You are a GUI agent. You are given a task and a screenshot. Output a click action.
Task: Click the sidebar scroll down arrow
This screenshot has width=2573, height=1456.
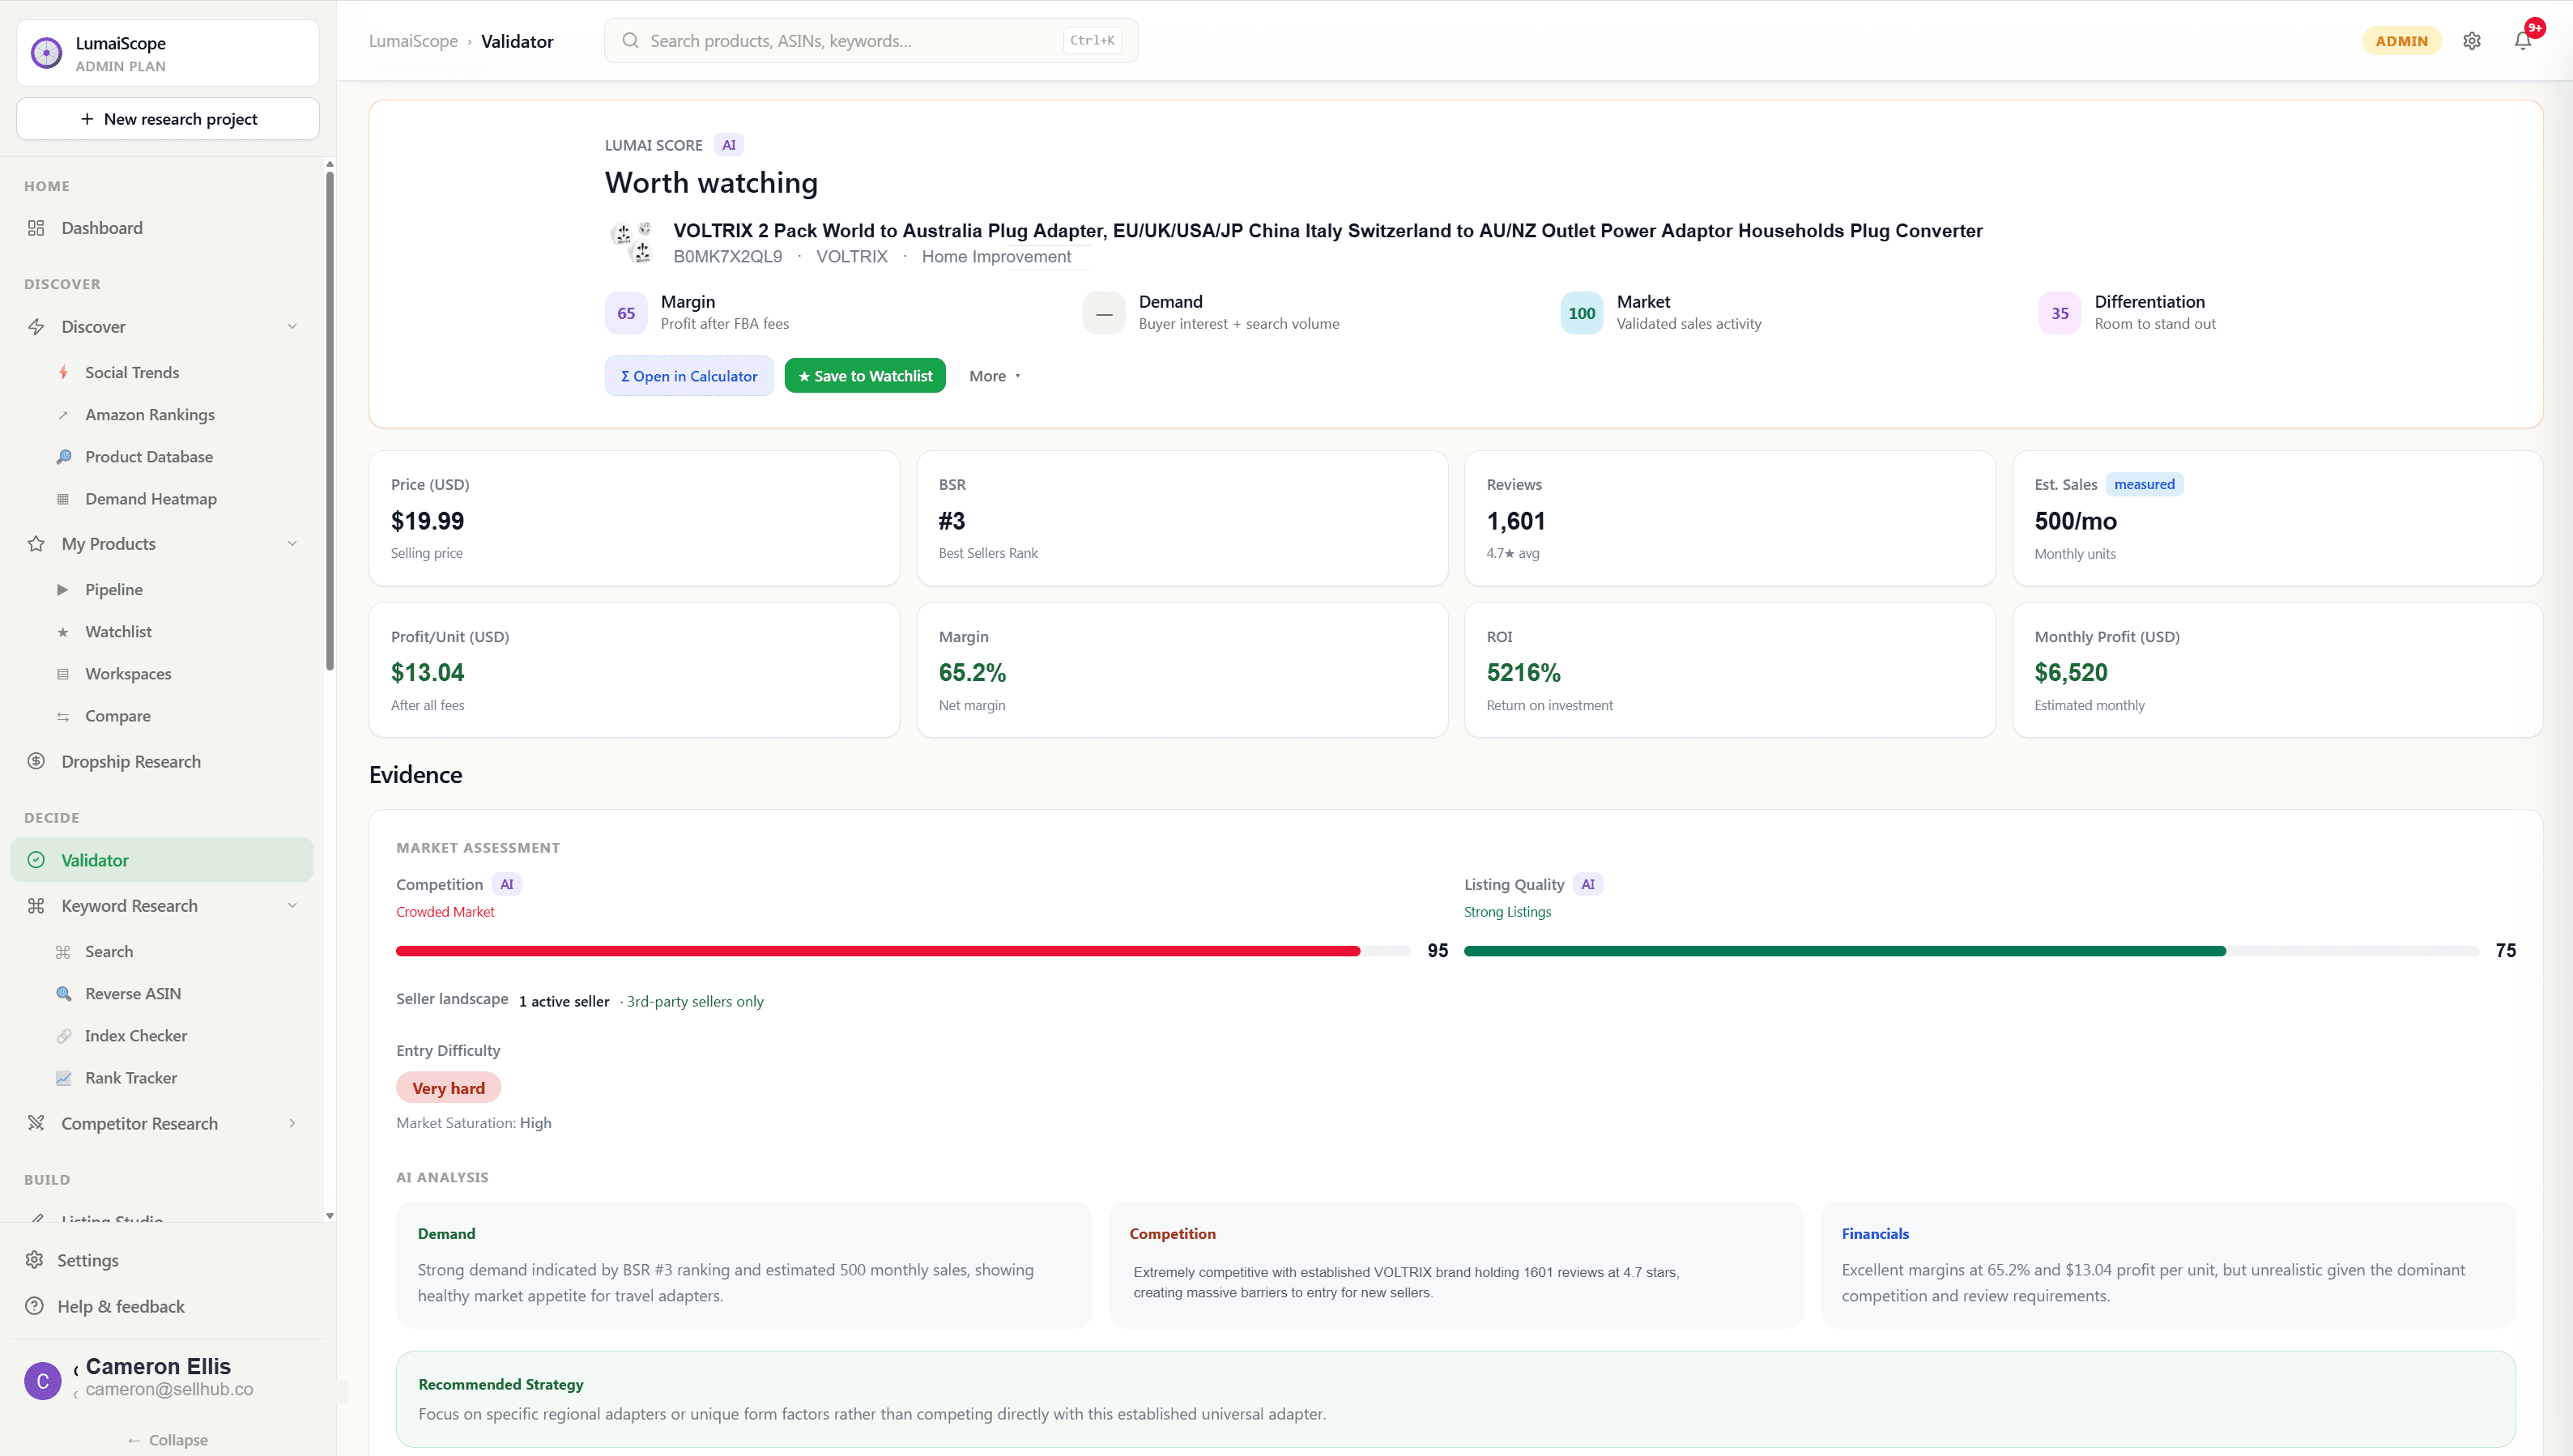[x=329, y=1216]
